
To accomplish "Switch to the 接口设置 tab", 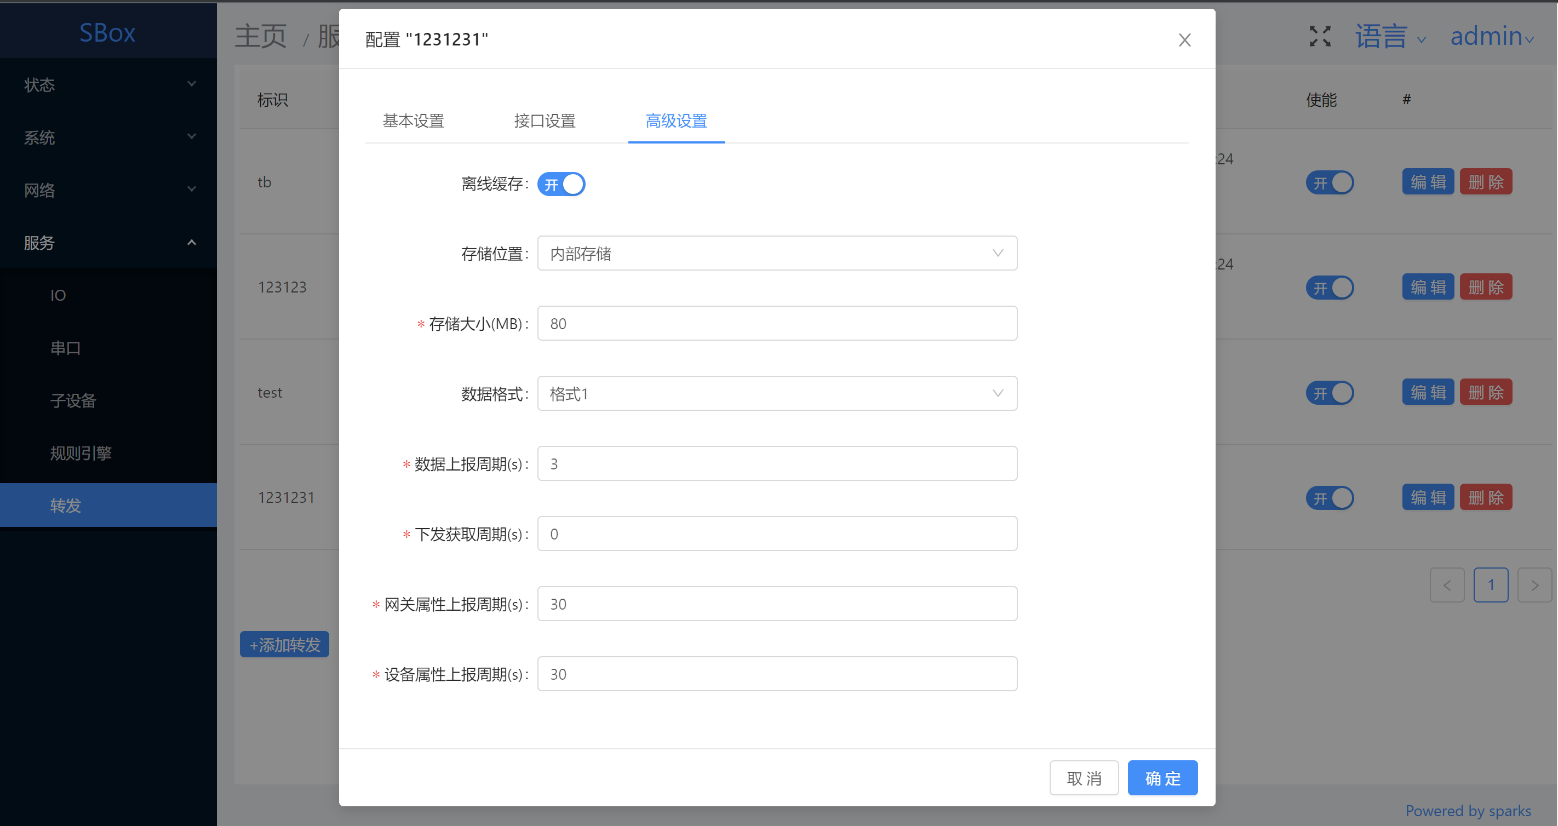I will tap(545, 121).
